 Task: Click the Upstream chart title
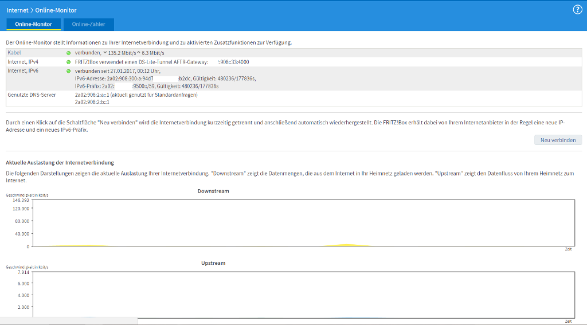[x=213, y=263]
